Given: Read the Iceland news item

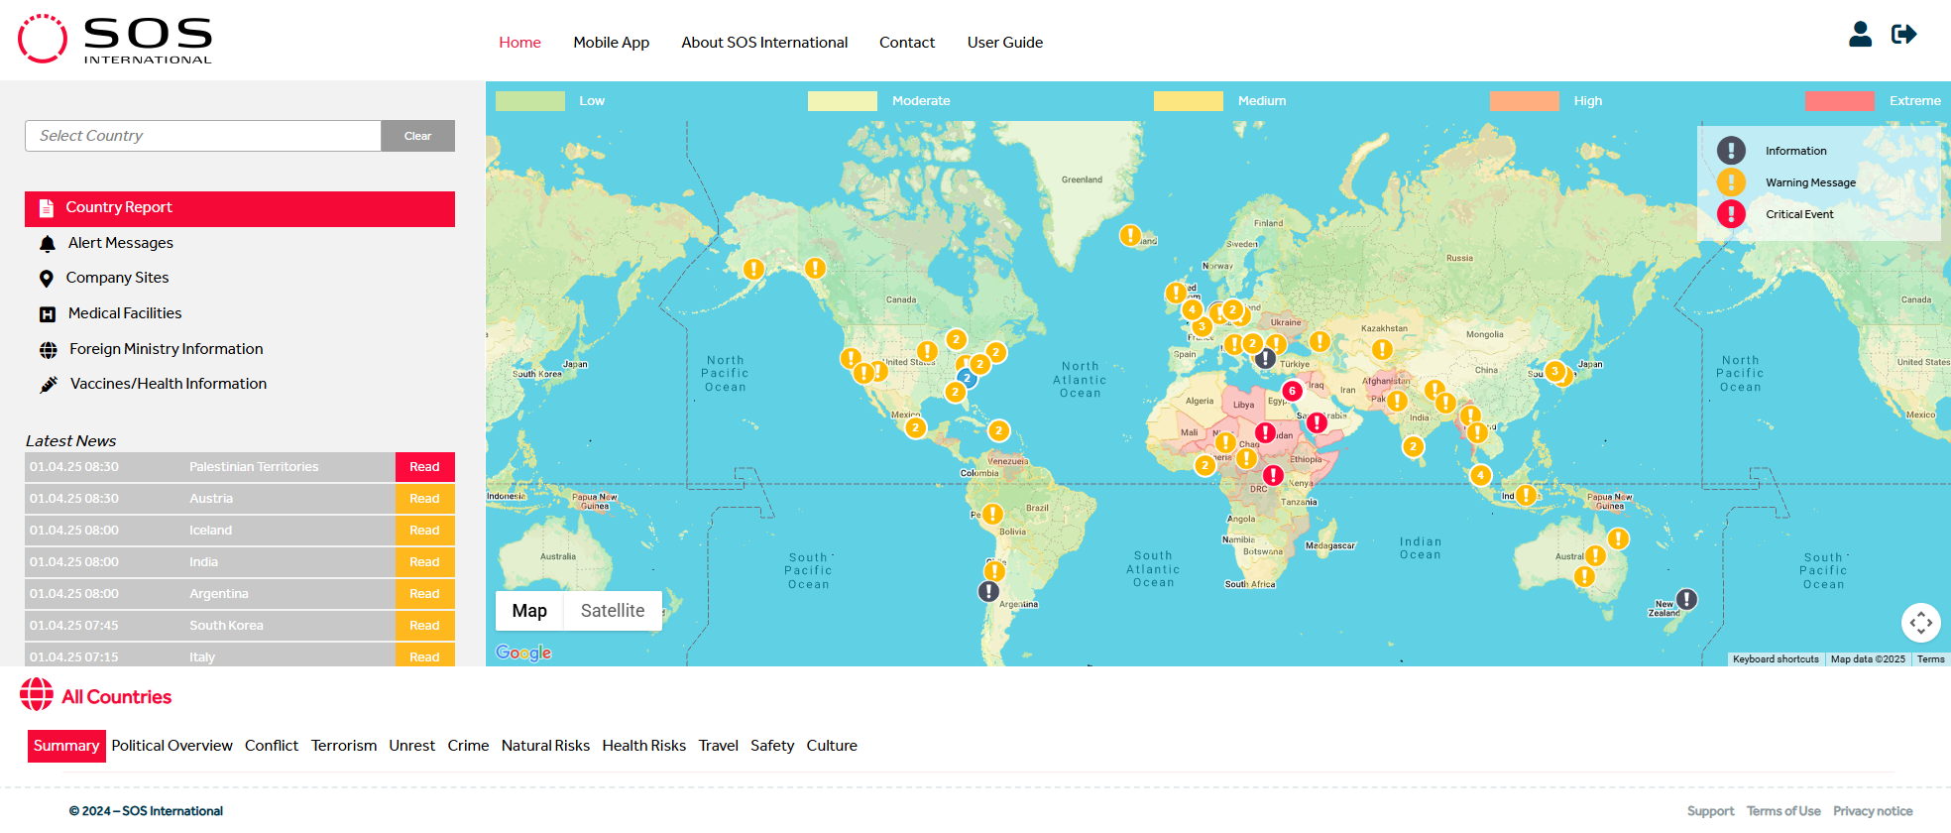Looking at the screenshot, I should point(424,531).
